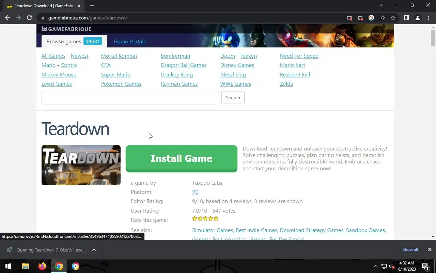
Task: Open WWE Games link
Action: point(236,84)
